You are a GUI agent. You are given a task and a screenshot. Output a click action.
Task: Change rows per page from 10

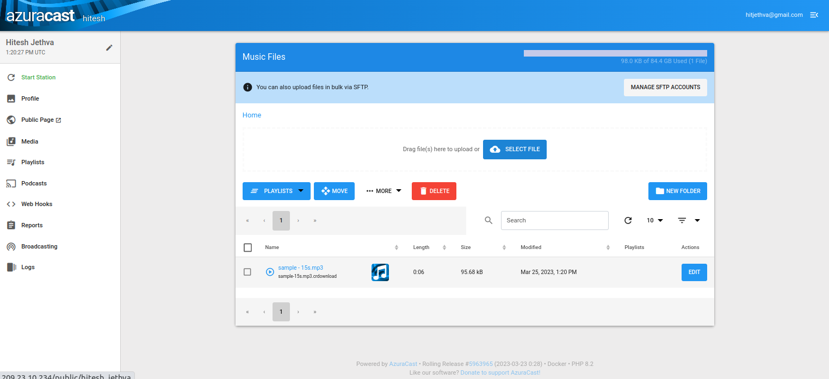[655, 220]
